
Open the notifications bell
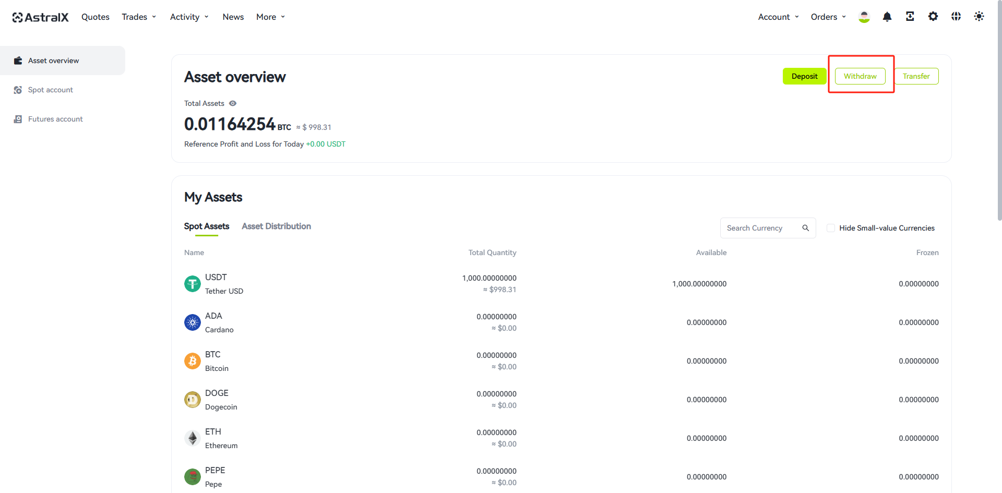(x=887, y=17)
